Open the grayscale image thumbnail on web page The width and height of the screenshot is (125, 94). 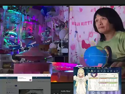click(x=31, y=92)
